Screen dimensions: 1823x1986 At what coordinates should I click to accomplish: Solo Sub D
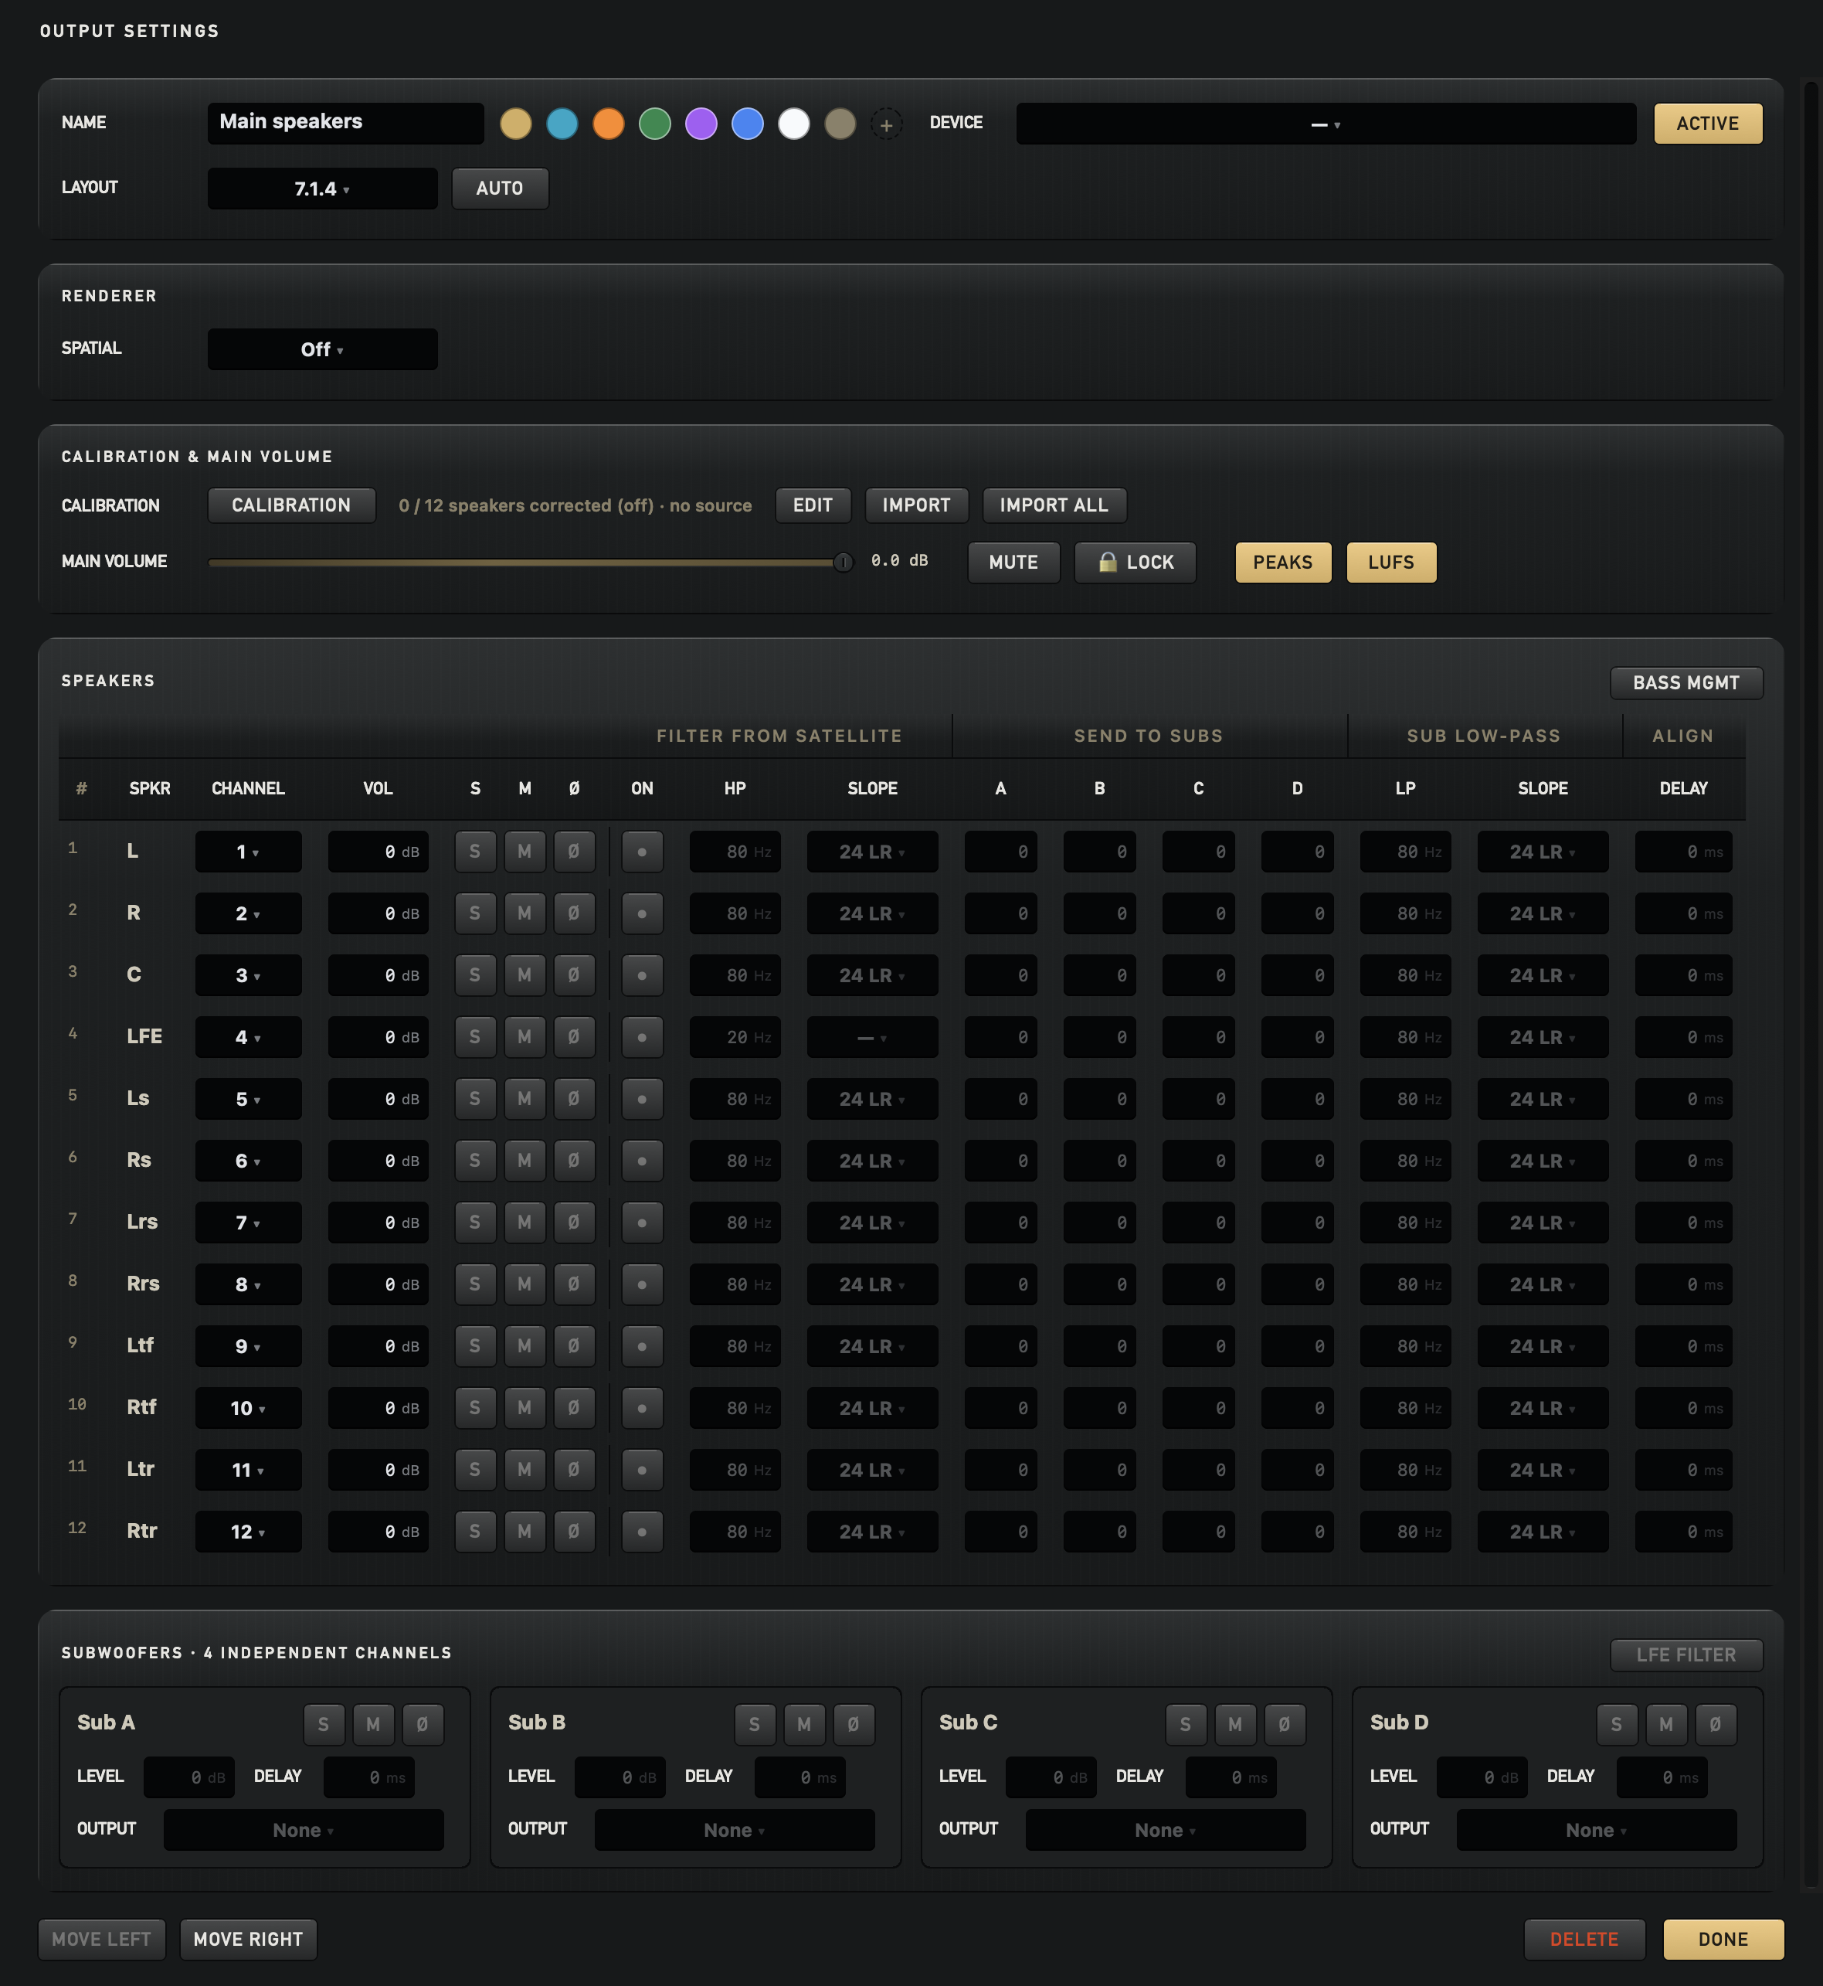pos(1616,1725)
